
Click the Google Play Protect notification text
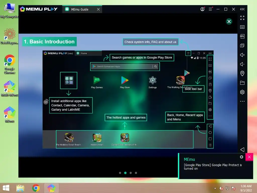point(213,167)
